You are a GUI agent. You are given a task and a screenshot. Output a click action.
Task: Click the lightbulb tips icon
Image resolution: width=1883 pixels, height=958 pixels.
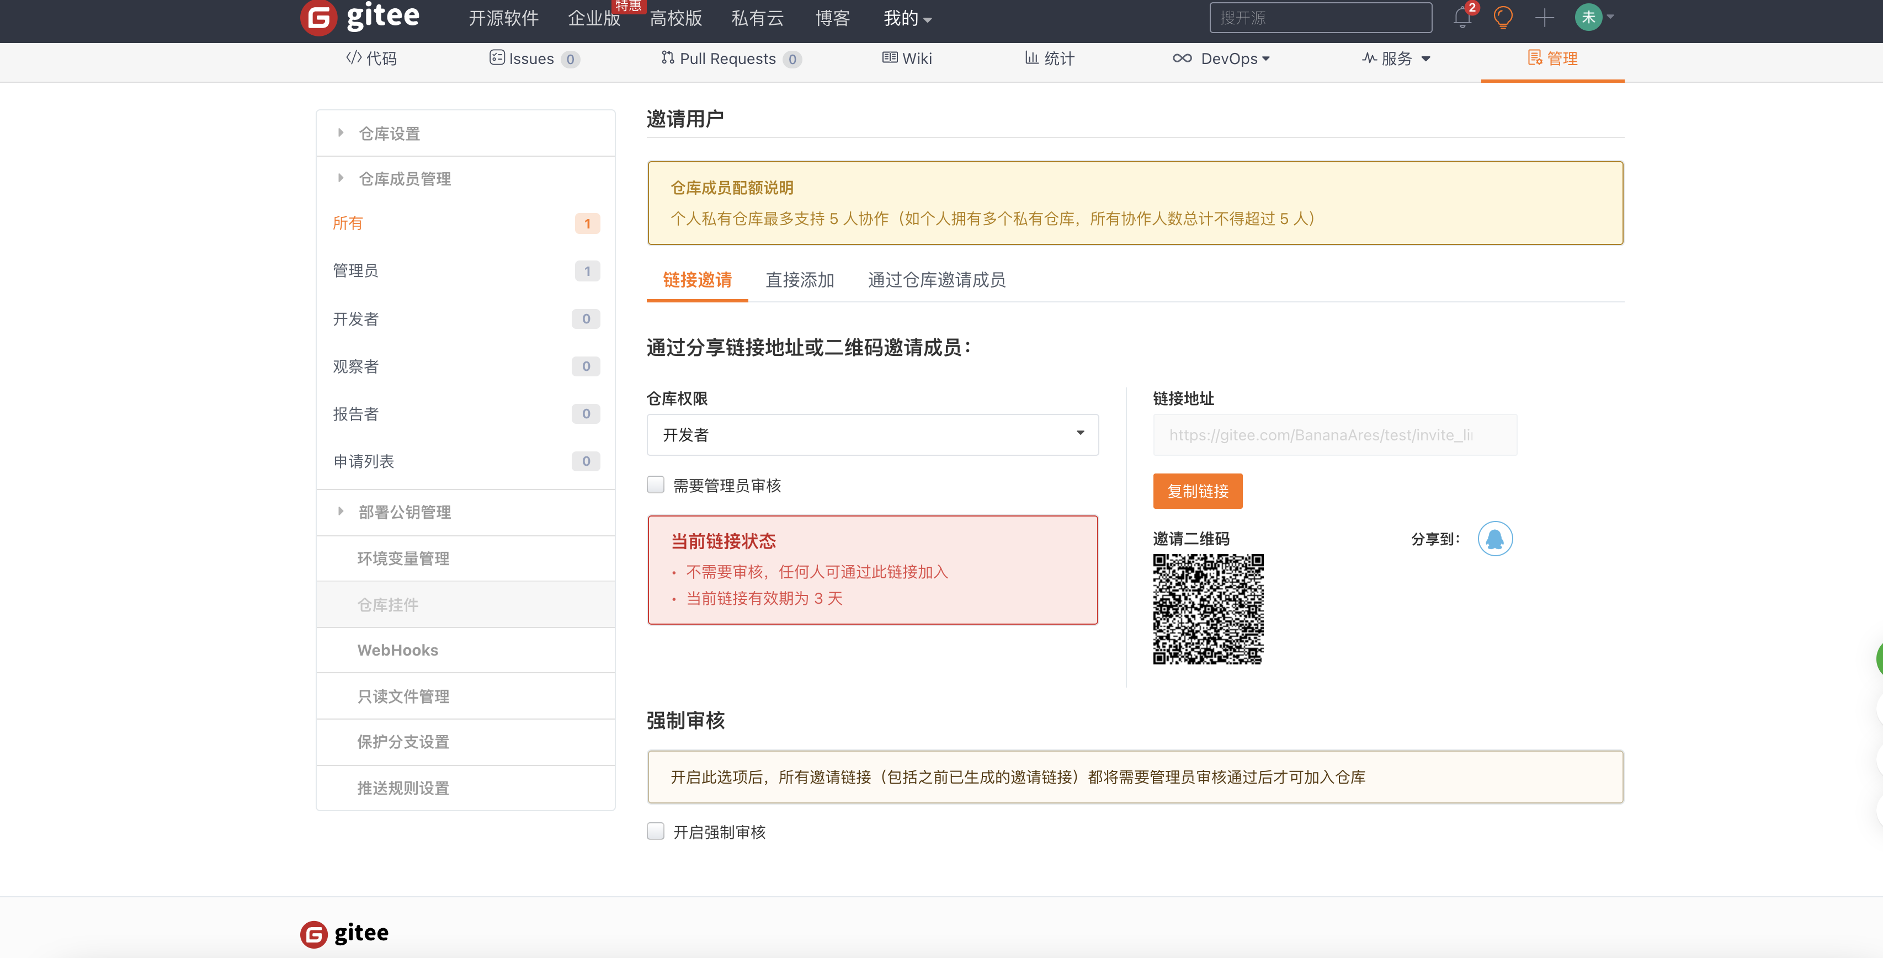point(1503,18)
